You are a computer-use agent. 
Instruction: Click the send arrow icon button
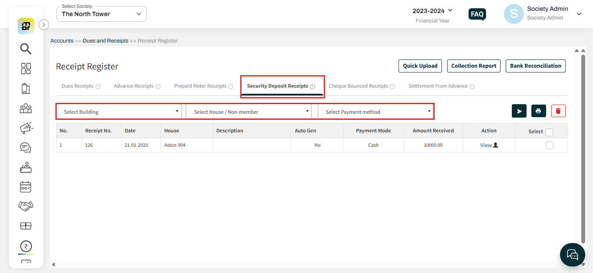click(519, 111)
